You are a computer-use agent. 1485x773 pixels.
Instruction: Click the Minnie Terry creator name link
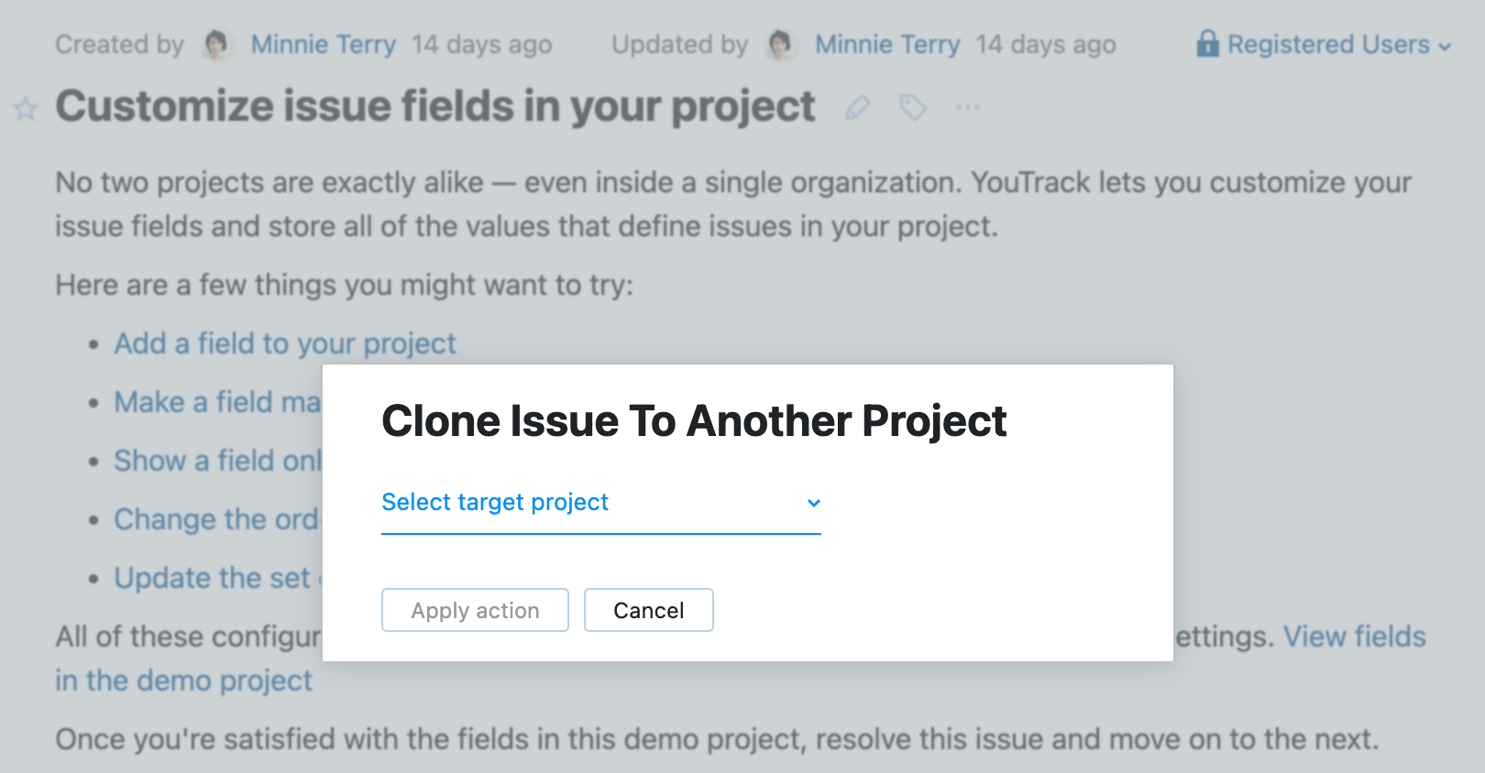click(x=323, y=44)
